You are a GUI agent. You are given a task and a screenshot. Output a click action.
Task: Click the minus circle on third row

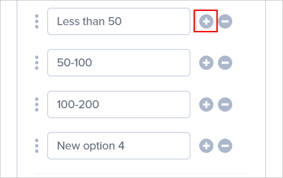(x=225, y=104)
